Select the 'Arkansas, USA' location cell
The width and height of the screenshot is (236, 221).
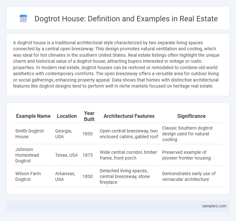[67, 176]
